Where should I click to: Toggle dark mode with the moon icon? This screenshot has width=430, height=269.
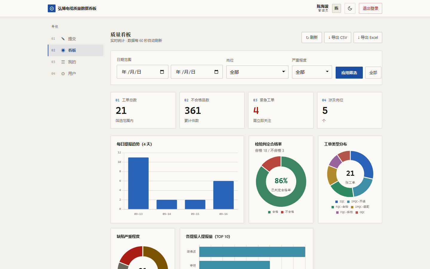[x=350, y=8]
